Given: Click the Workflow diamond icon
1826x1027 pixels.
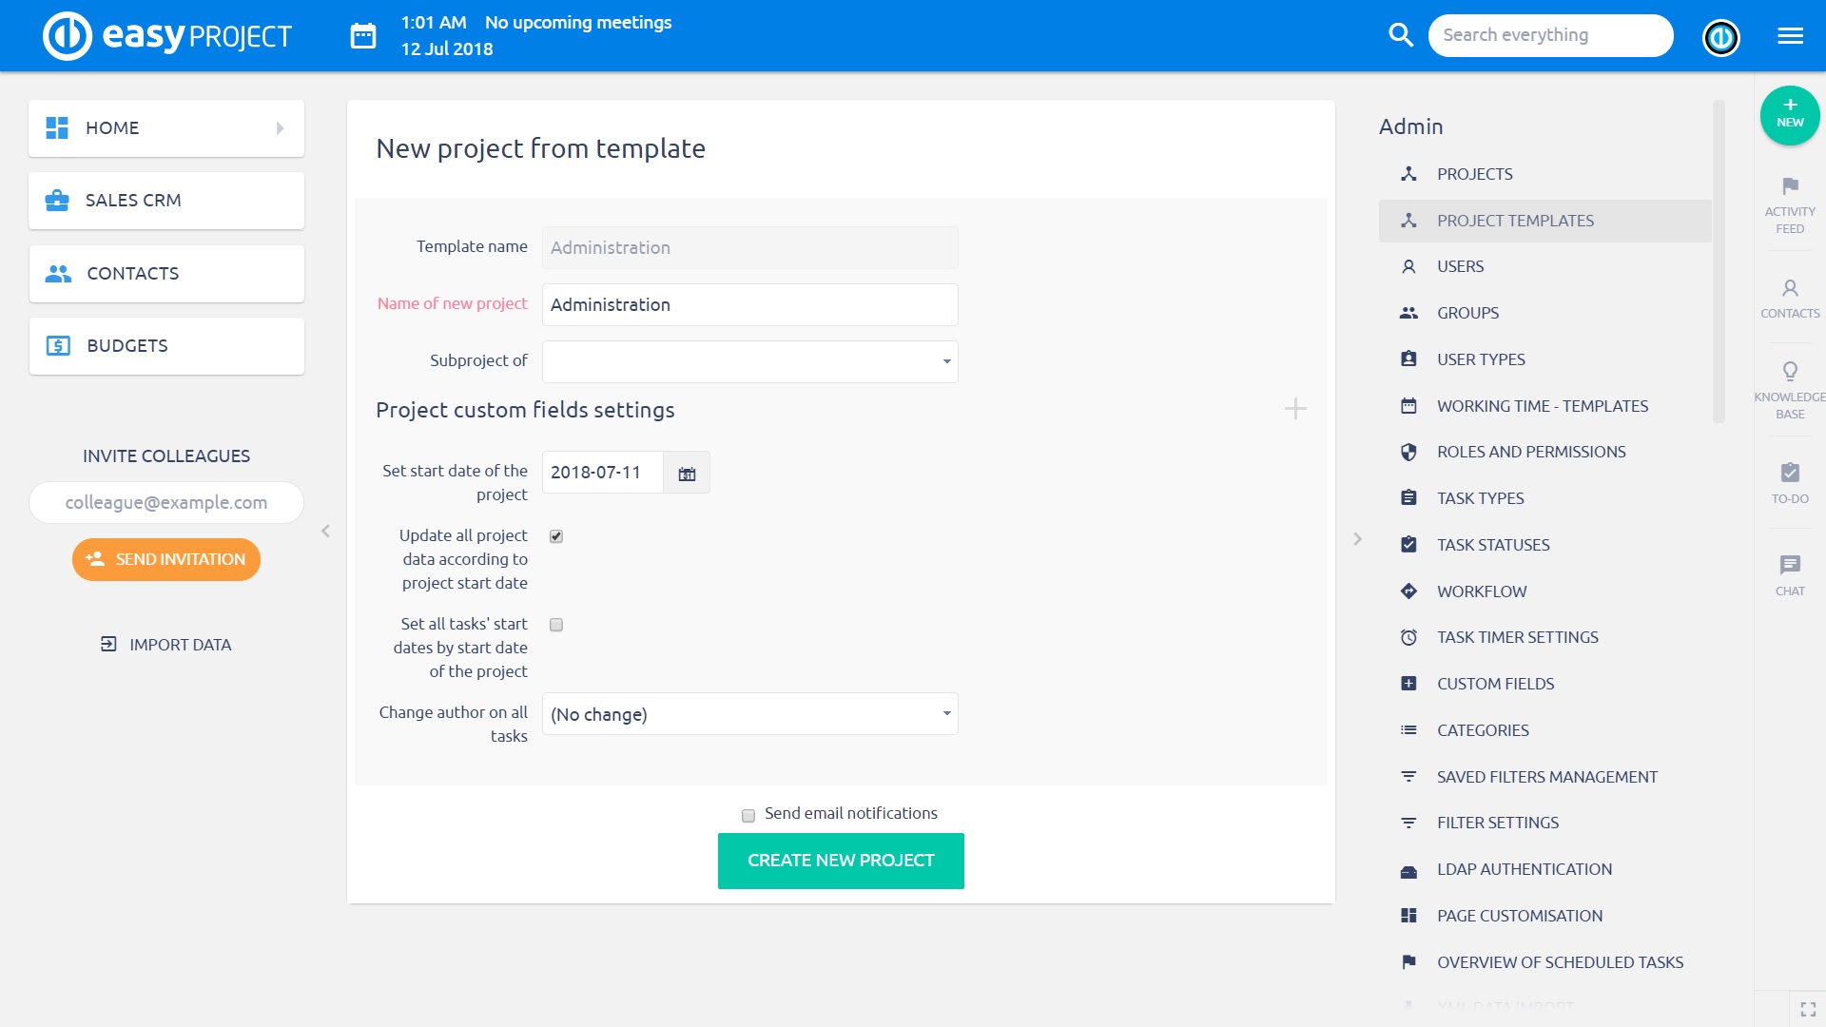Looking at the screenshot, I should coord(1408,591).
